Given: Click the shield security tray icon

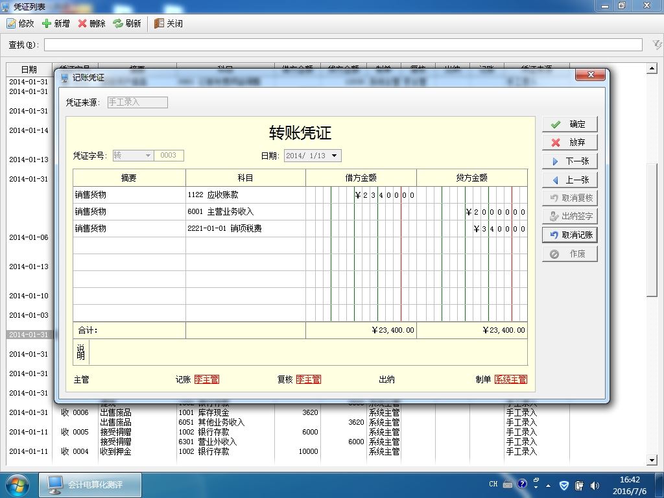Looking at the screenshot, I should (x=564, y=485).
